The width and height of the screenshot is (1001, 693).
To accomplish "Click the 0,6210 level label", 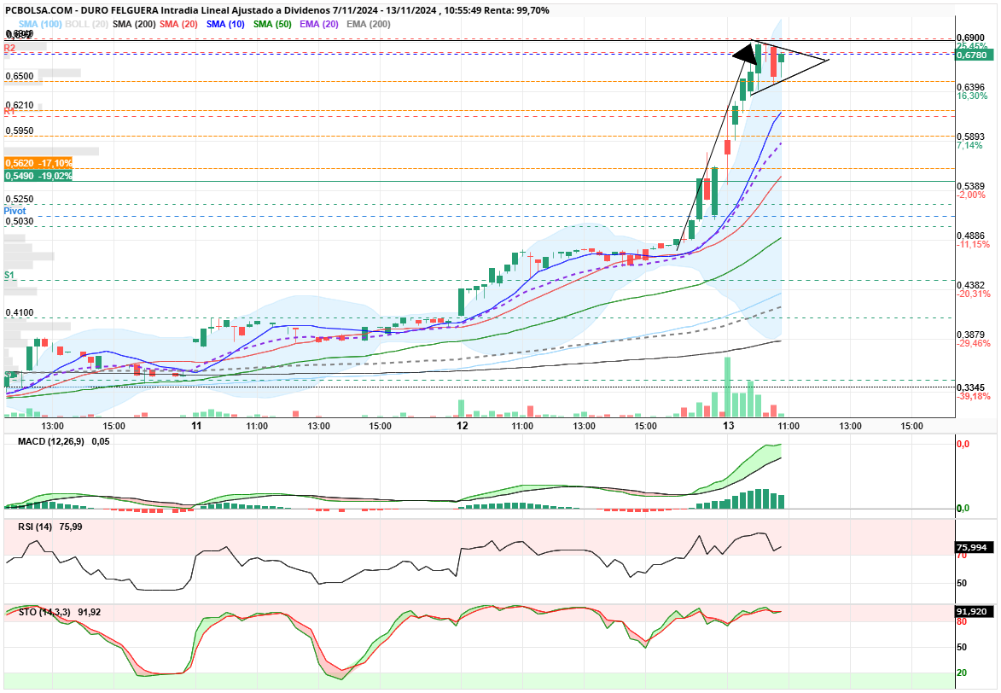I will point(19,105).
